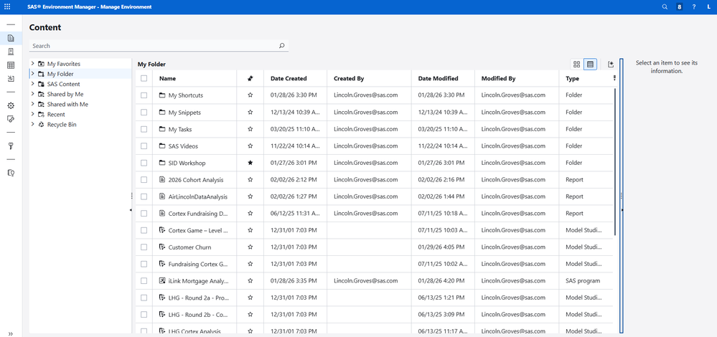
Task: Open the Servers sidebar icon
Action: click(x=11, y=52)
